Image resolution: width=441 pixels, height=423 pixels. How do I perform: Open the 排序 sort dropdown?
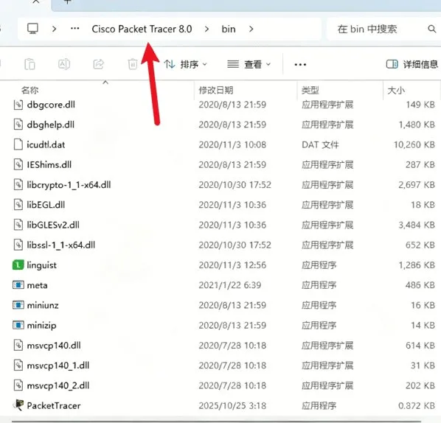(186, 64)
